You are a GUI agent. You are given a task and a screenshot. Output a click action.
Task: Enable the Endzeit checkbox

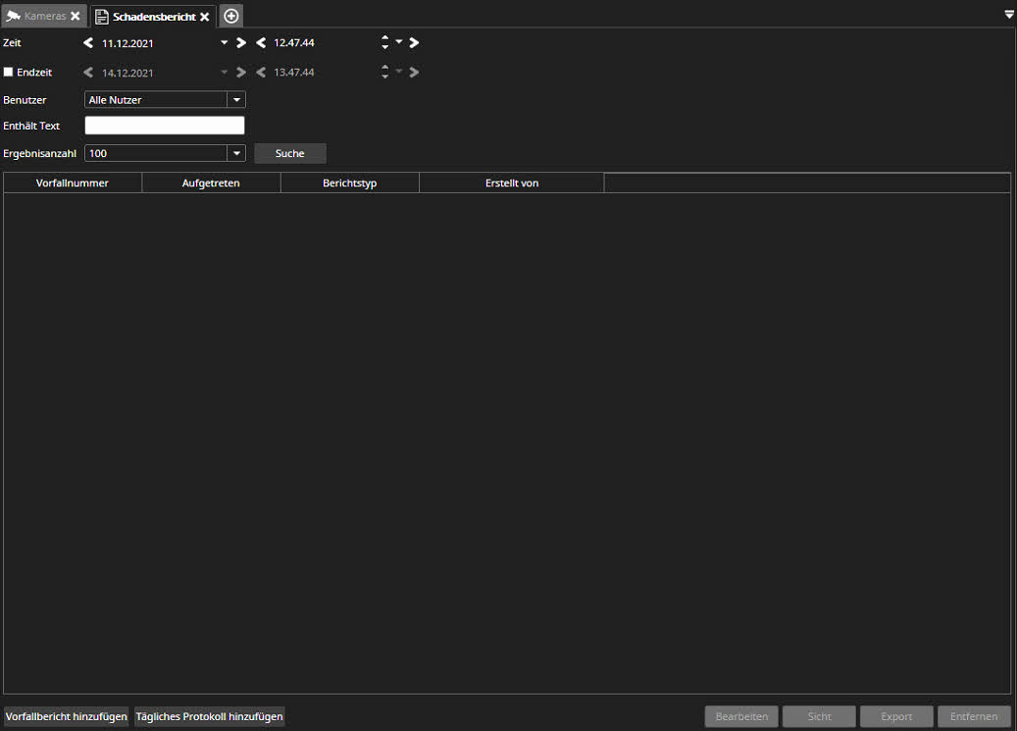[x=9, y=73]
